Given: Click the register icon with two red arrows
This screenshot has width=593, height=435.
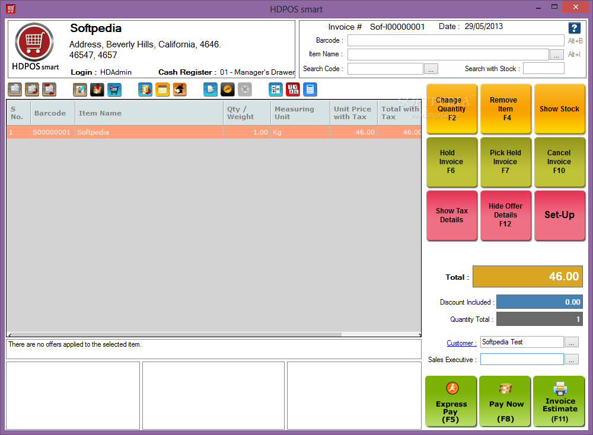Looking at the screenshot, I should 49,89.
